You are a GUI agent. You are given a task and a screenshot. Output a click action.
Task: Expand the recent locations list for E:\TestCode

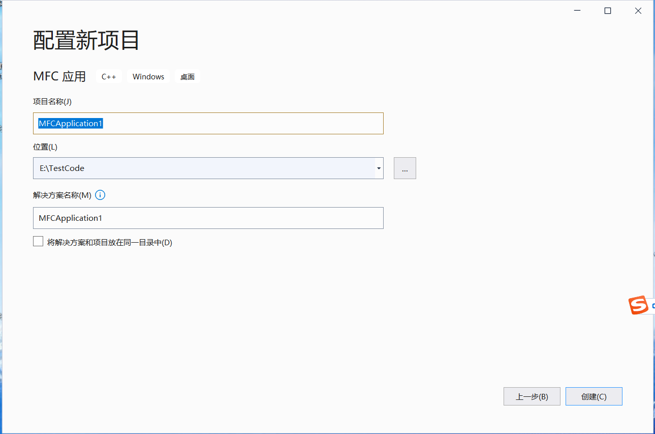click(378, 168)
